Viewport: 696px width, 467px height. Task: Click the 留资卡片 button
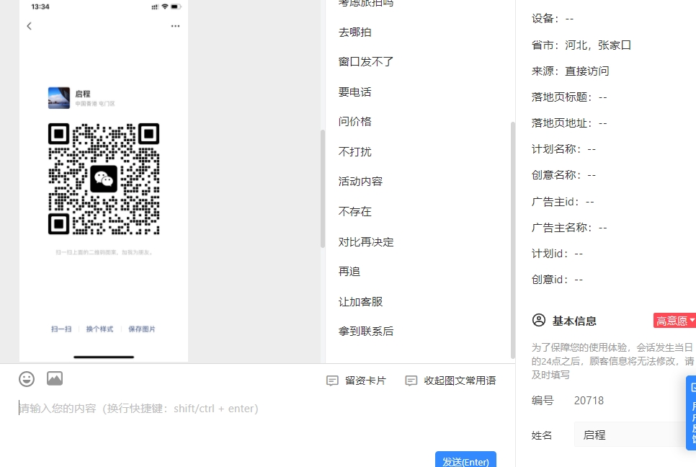coord(357,381)
